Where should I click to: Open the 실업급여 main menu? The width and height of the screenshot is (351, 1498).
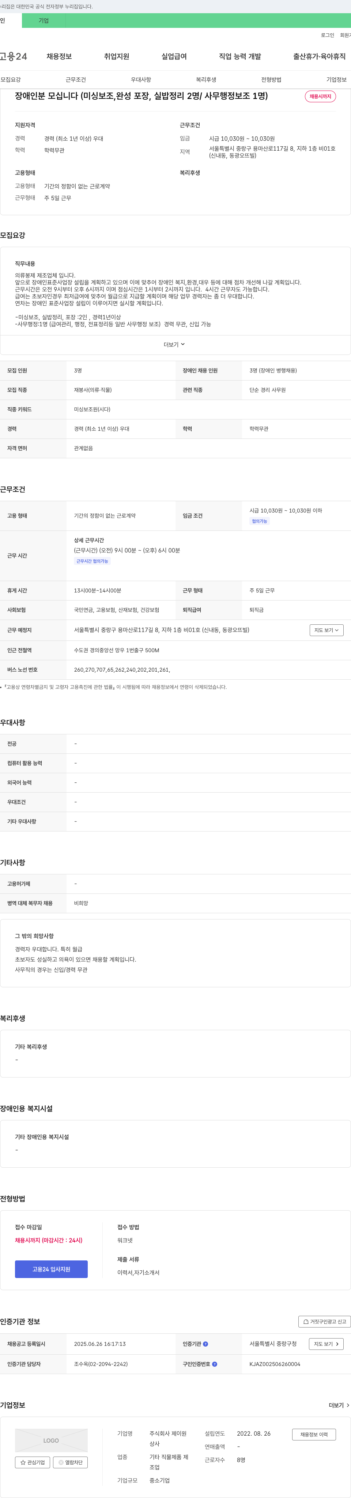point(174,56)
